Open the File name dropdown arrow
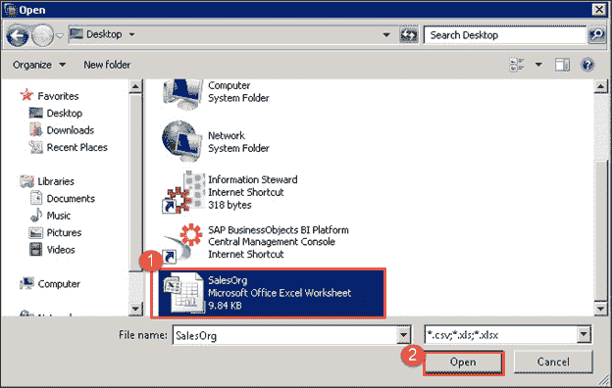 pyautogui.click(x=404, y=335)
